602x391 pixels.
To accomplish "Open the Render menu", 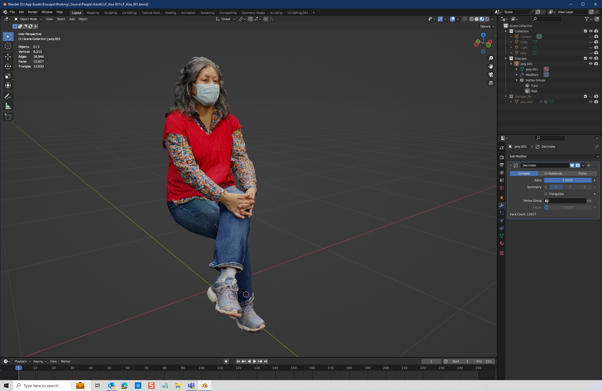I will [33, 12].
